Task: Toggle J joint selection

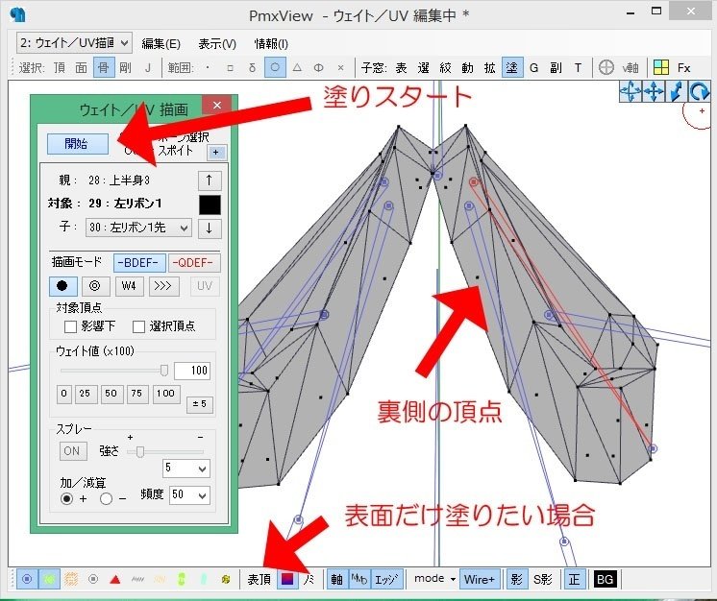Action: 148,68
